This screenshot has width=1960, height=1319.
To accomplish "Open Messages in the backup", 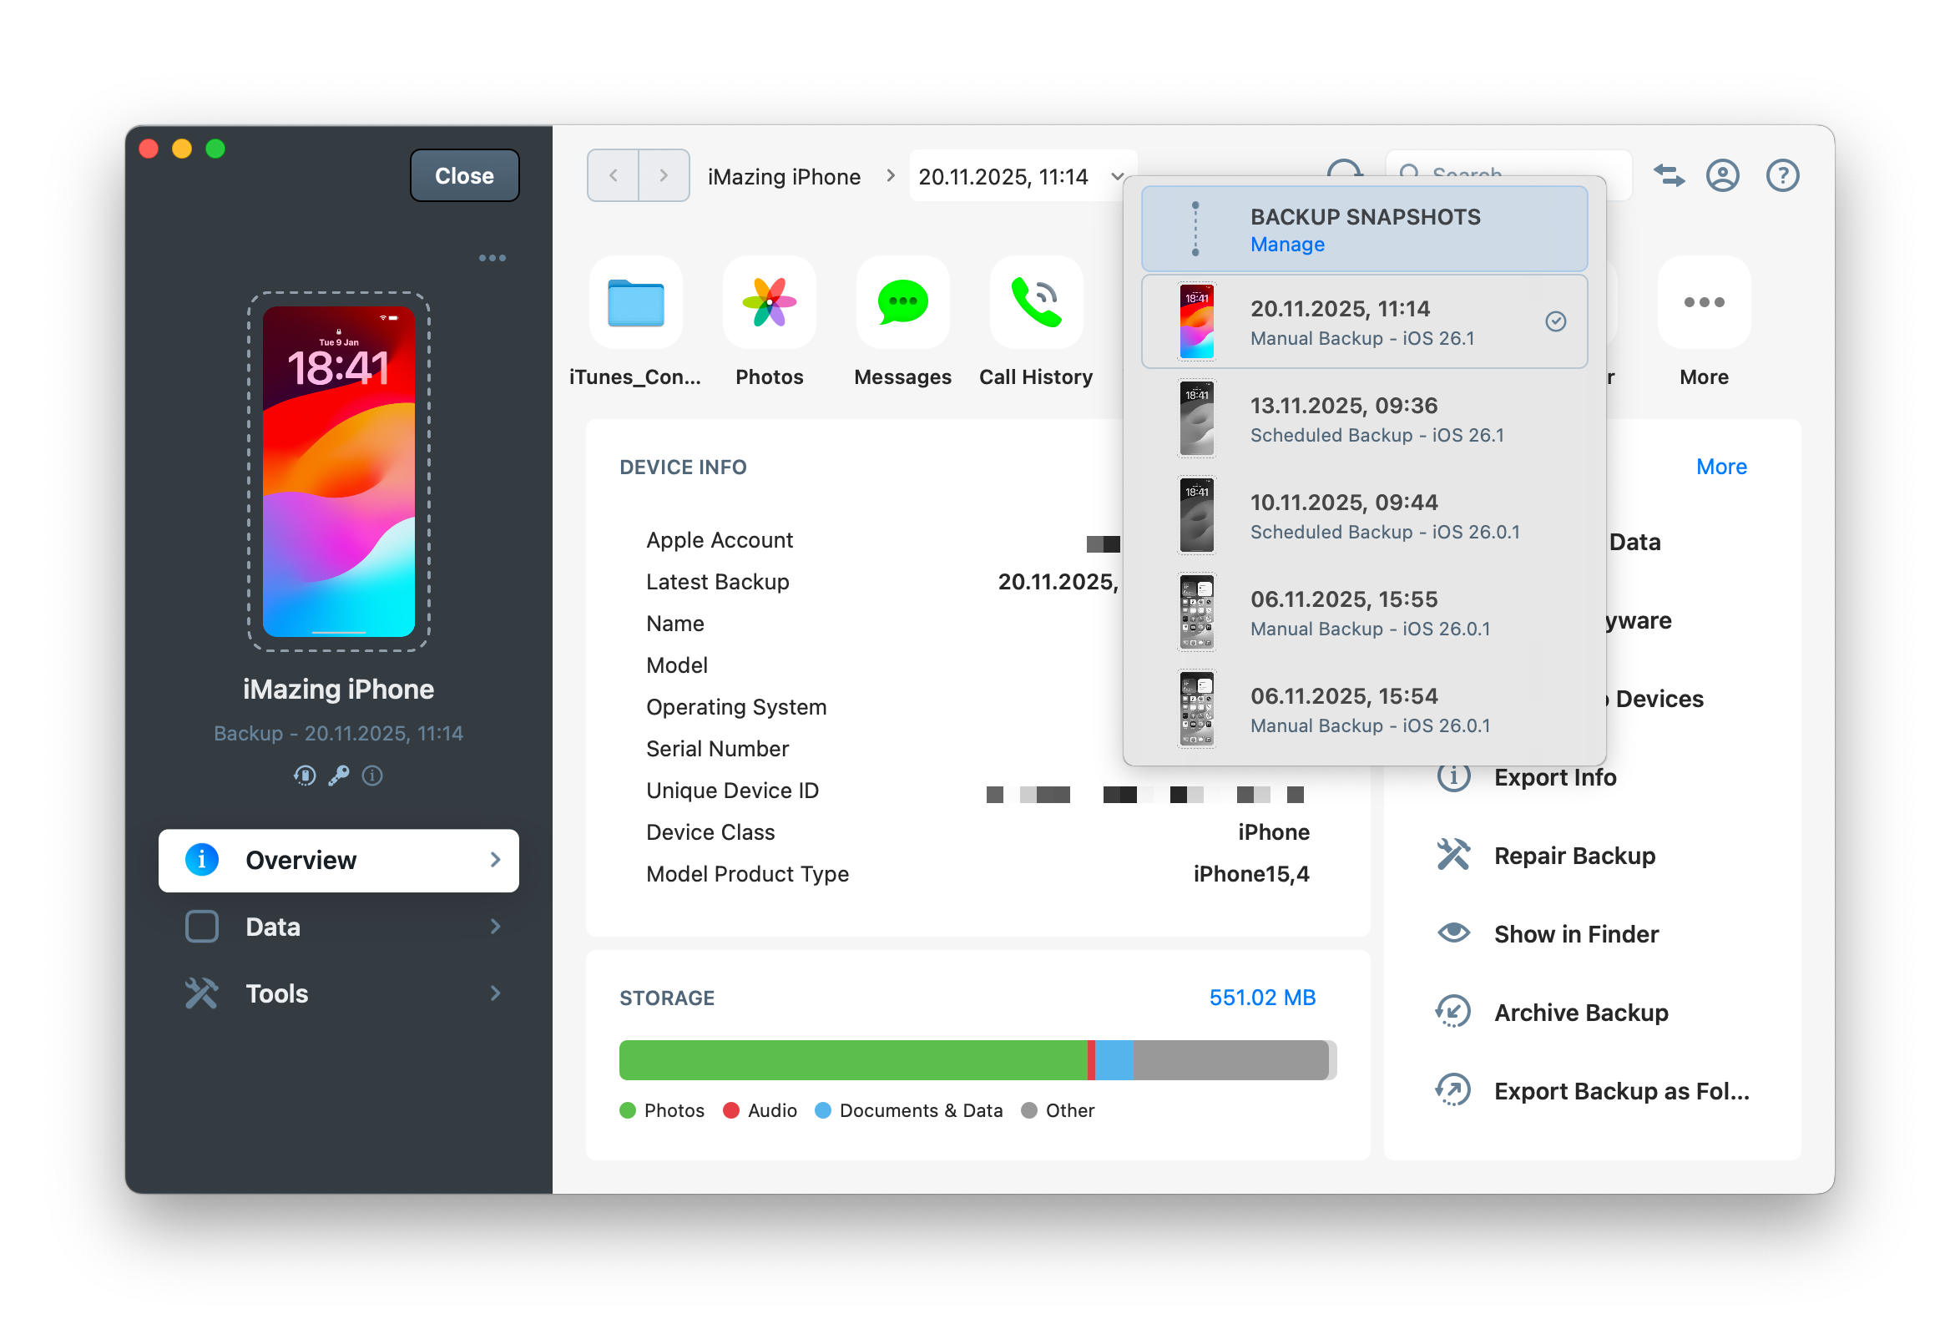I will [x=901, y=303].
